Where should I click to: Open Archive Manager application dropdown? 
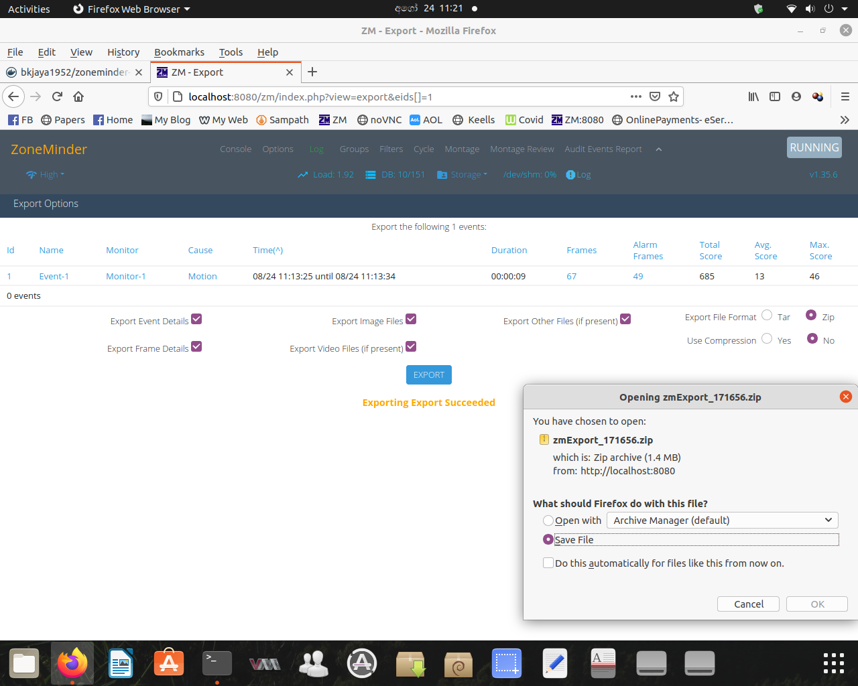point(722,521)
